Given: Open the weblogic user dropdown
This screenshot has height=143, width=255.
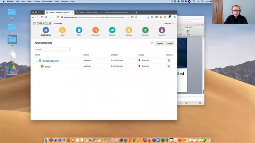Looking at the screenshot, I should [x=169, y=23].
